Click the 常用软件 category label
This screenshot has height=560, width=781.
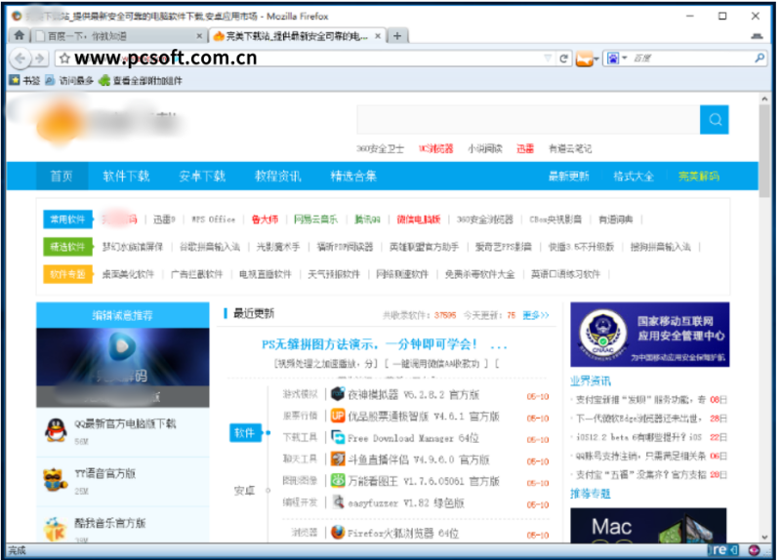(x=67, y=219)
